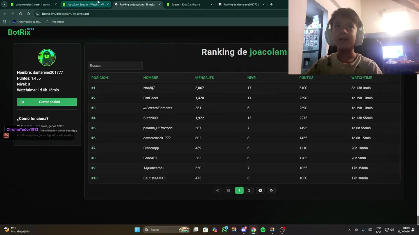Click the PUNTOS column header
Image resolution: width=419 pixels, height=235 pixels.
pos(306,78)
